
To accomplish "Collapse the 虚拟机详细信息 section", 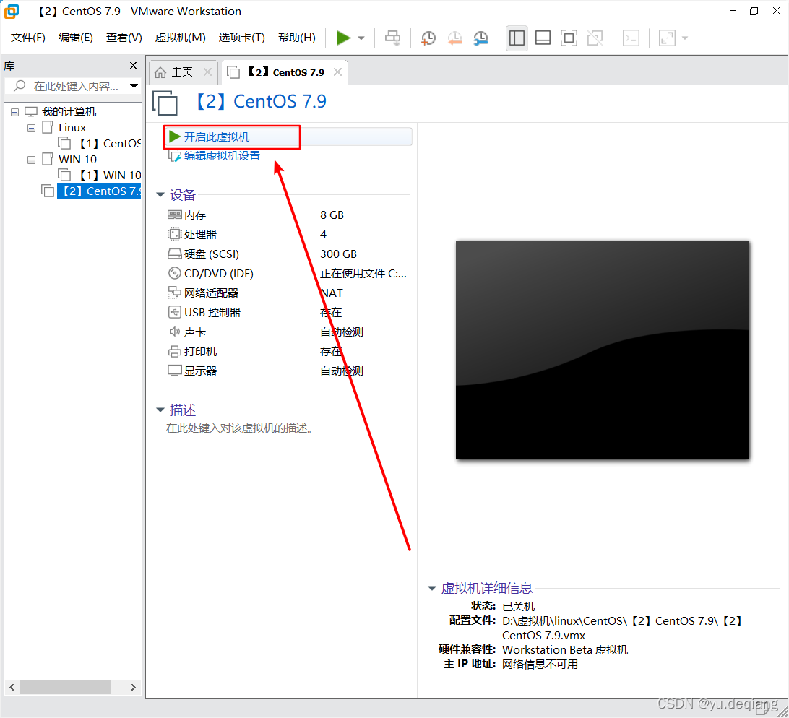I will pos(432,588).
